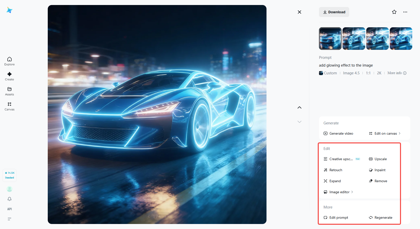This screenshot has height=229, width=420.
Task: Go to the Create section
Action: [x=9, y=76]
